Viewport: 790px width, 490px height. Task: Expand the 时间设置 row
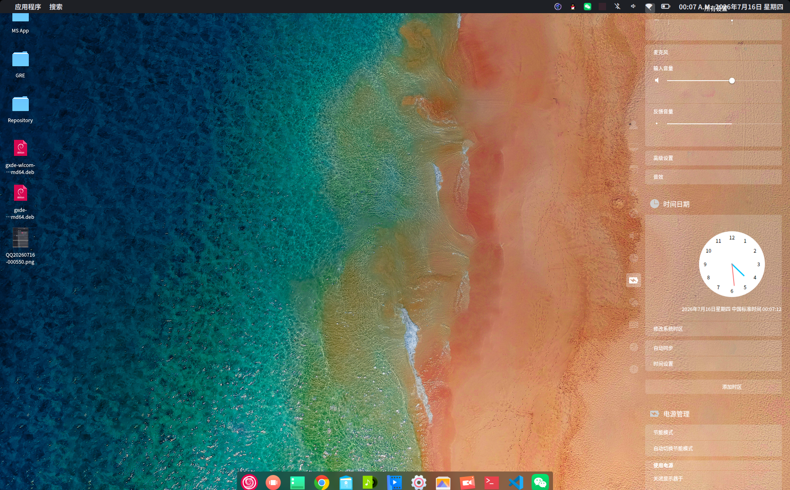coord(713,364)
